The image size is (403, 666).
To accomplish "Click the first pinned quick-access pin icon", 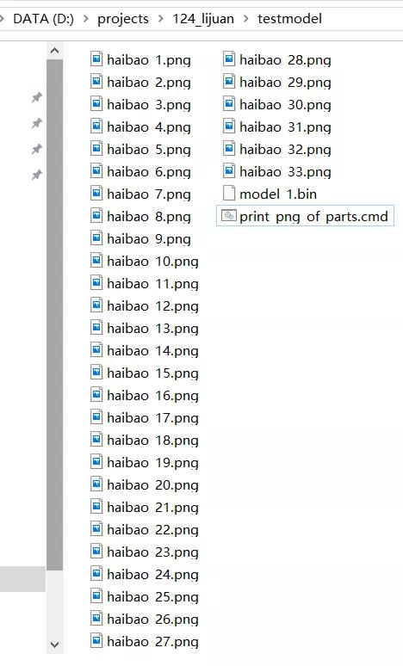I will coord(37,97).
